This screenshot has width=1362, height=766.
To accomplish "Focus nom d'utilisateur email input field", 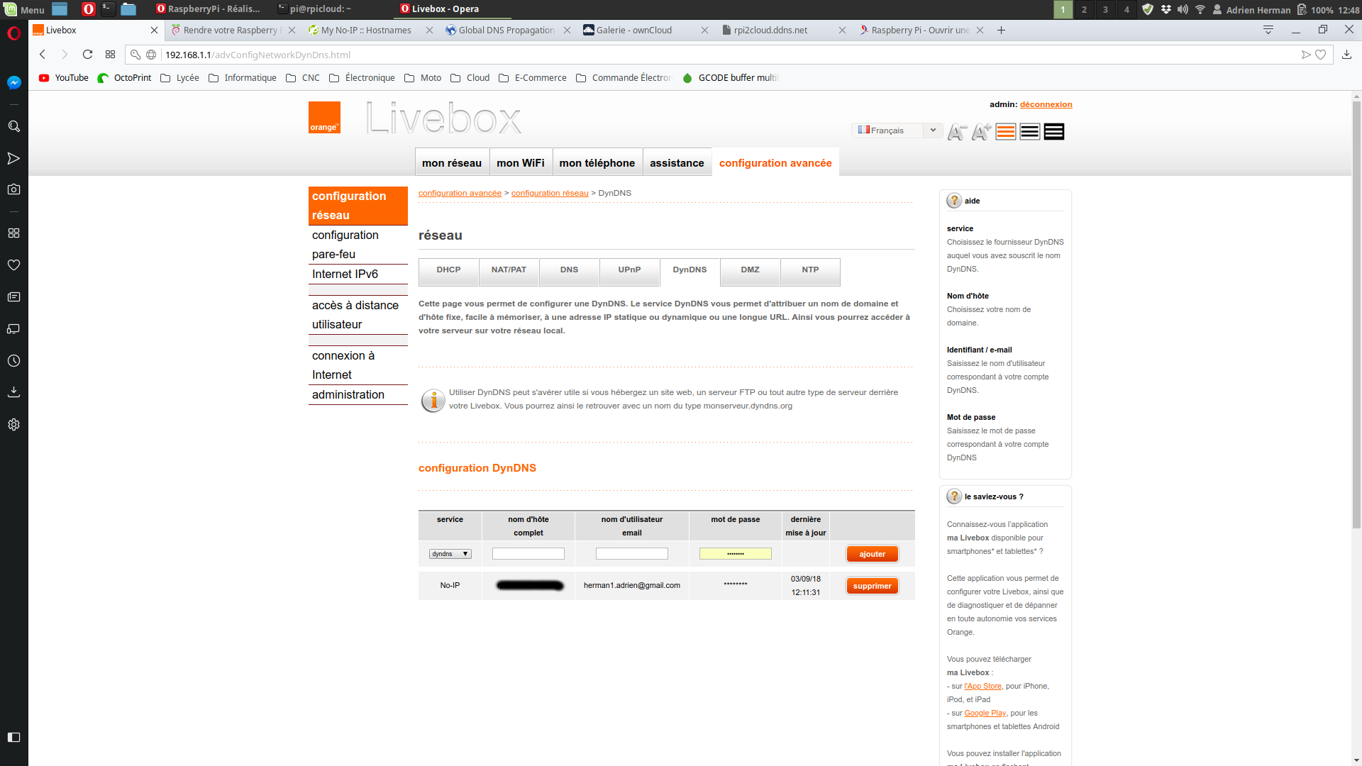I will (x=631, y=554).
